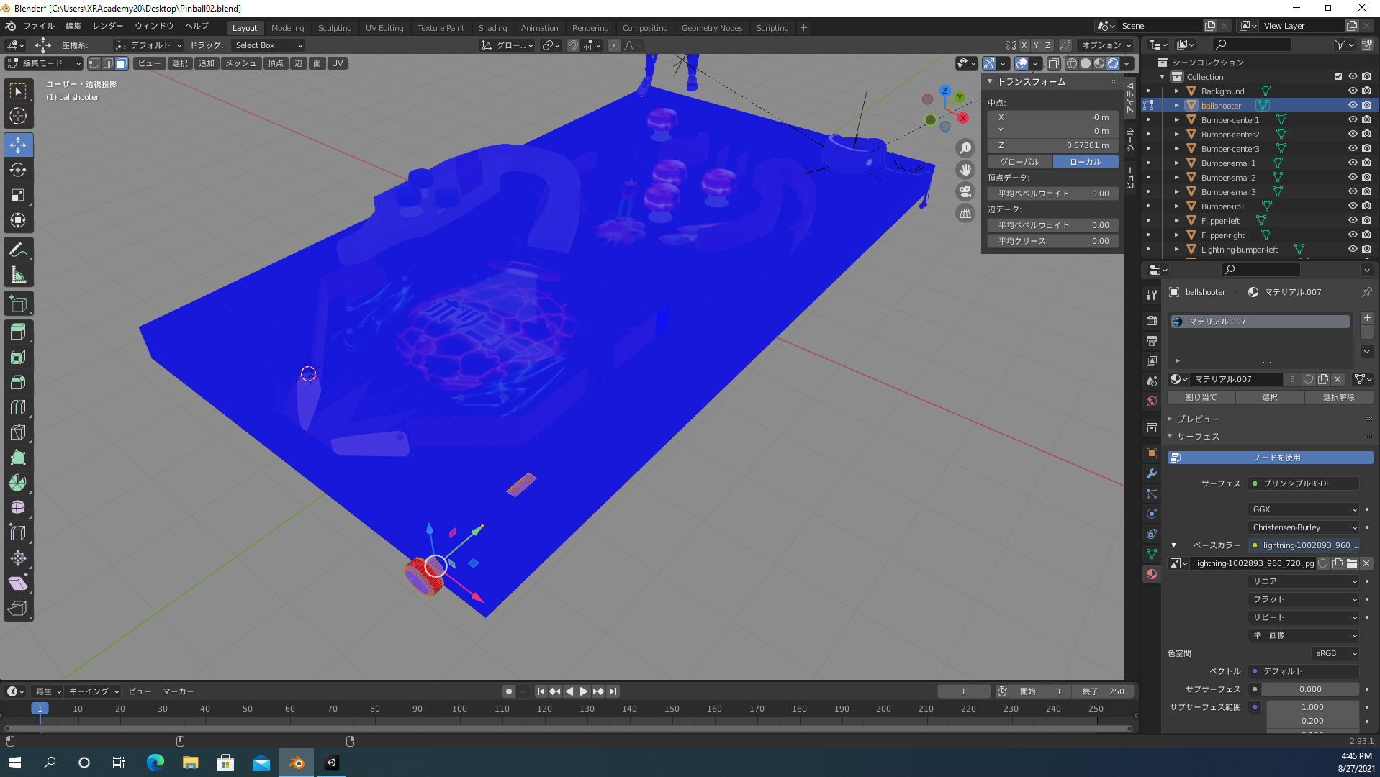
Task: Open the GGX distribution dropdown
Action: point(1304,509)
